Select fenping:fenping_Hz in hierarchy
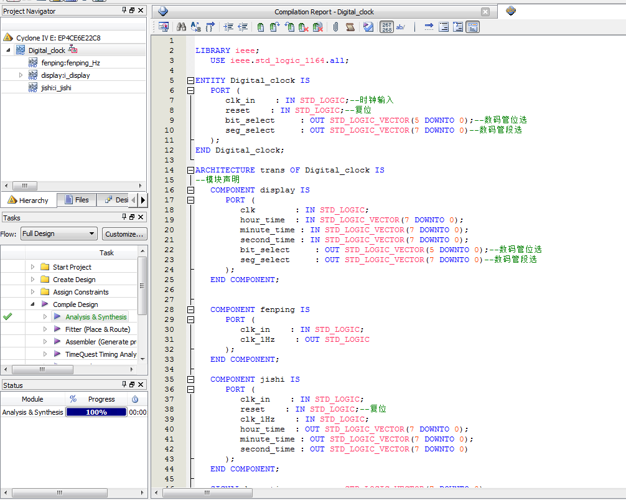This screenshot has height=500, width=626. (70, 63)
